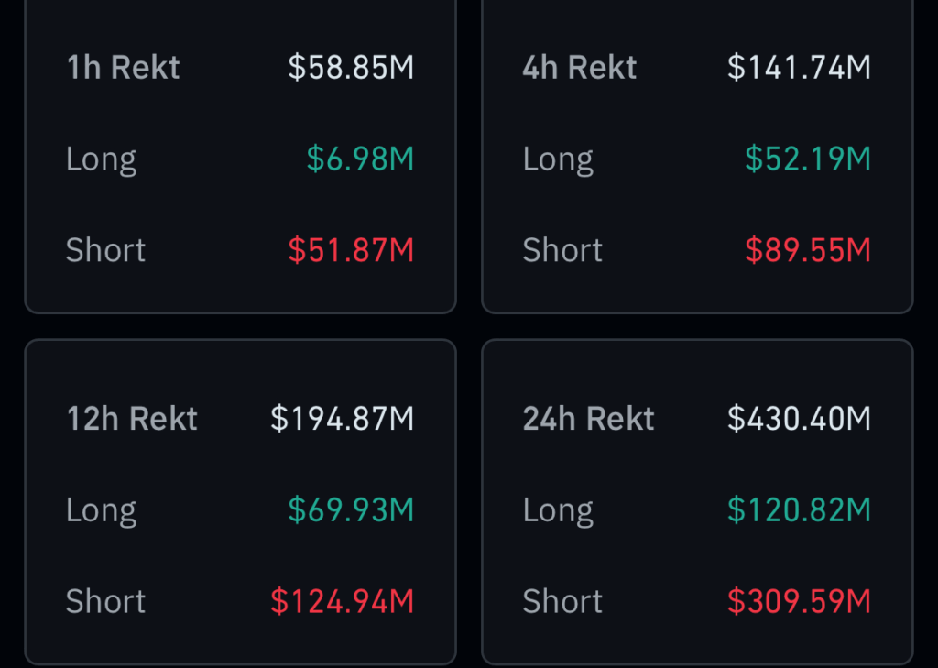Click the Long label in 1h Rekt card

click(101, 159)
